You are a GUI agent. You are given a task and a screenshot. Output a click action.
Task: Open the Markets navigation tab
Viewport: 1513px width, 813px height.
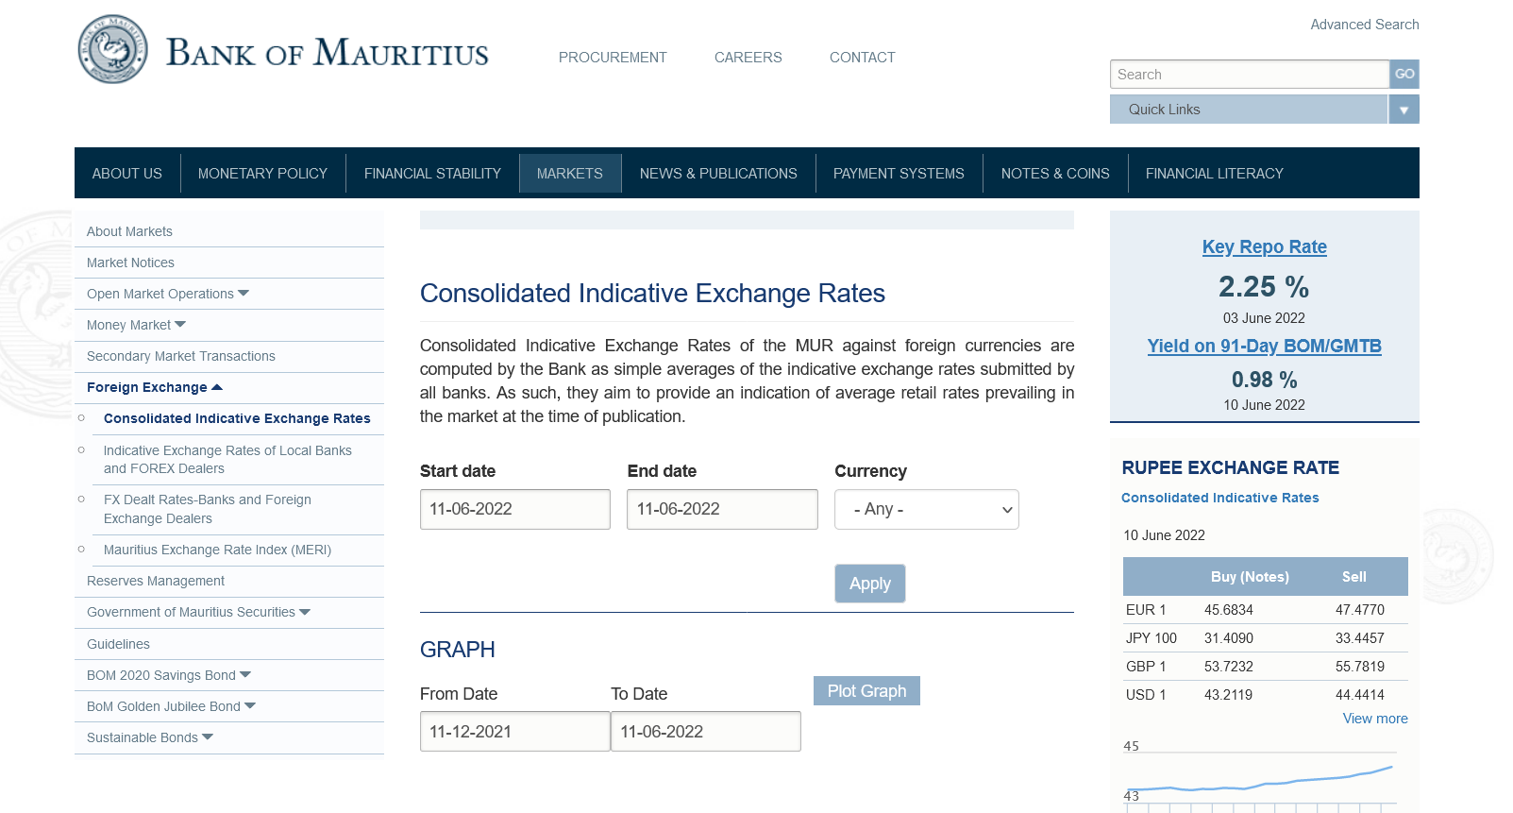click(x=569, y=174)
